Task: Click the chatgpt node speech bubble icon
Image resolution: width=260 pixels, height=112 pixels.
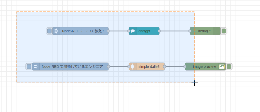Action: click(x=133, y=31)
